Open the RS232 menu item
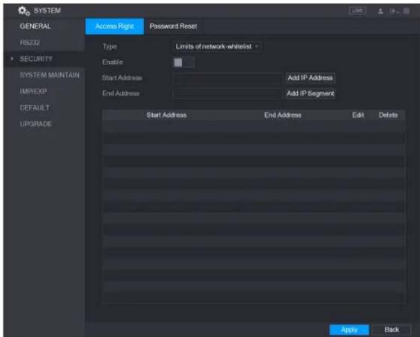 coord(30,43)
